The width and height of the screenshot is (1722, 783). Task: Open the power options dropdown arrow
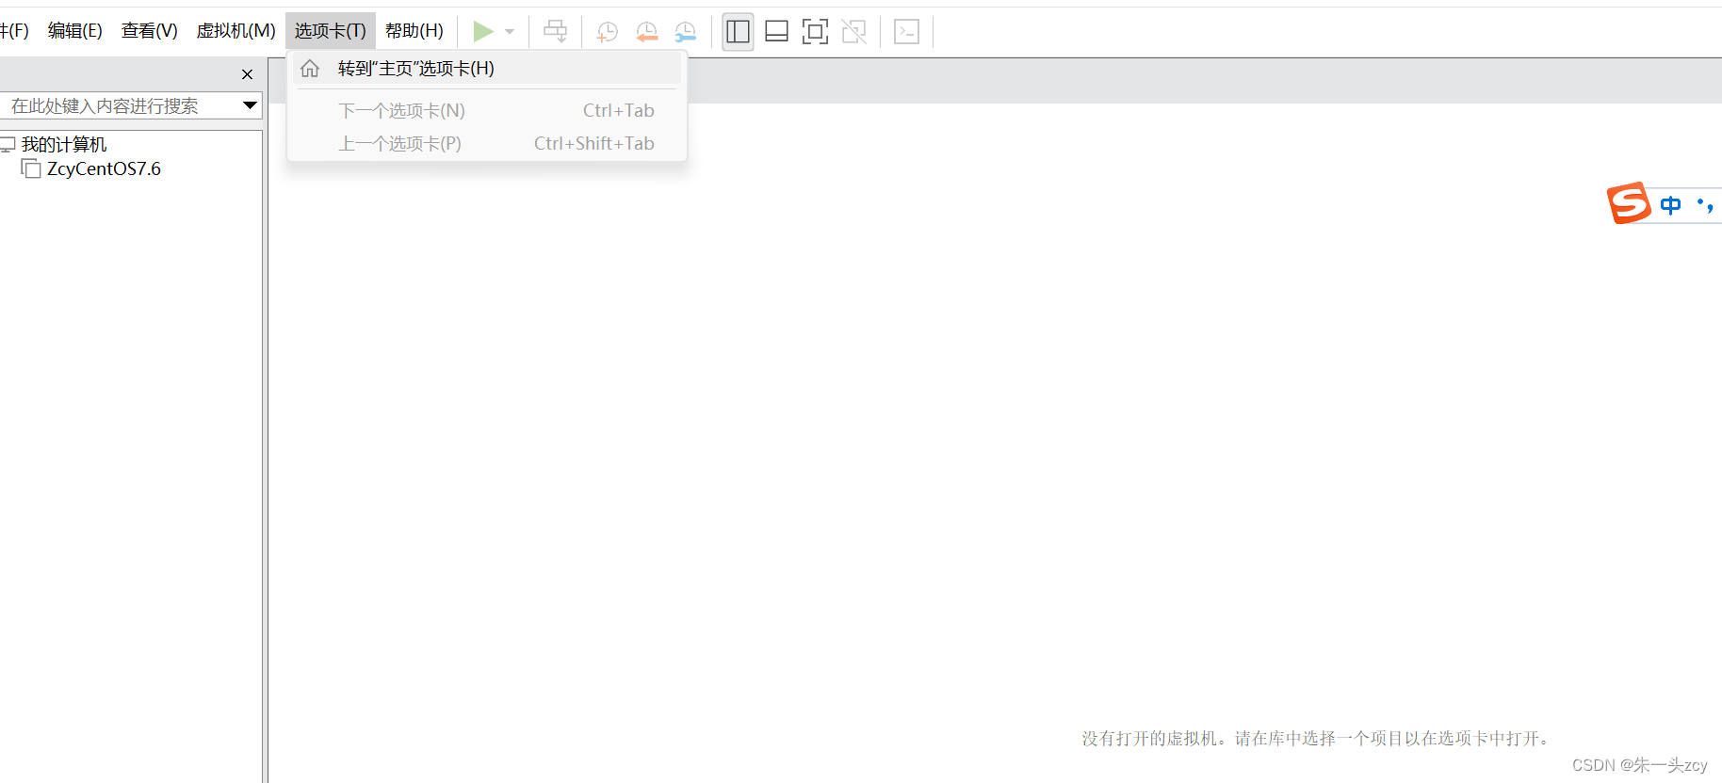click(510, 31)
